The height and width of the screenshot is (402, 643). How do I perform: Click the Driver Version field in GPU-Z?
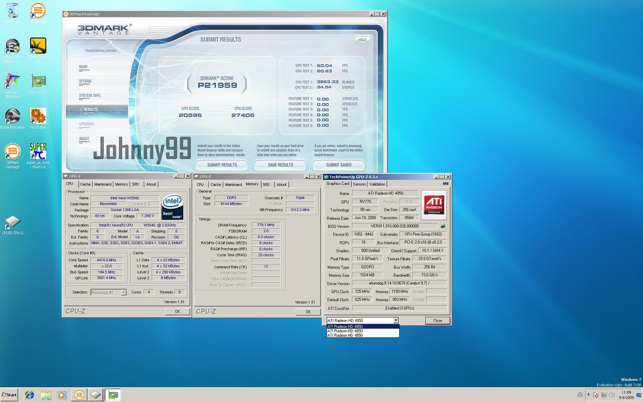[x=399, y=283]
